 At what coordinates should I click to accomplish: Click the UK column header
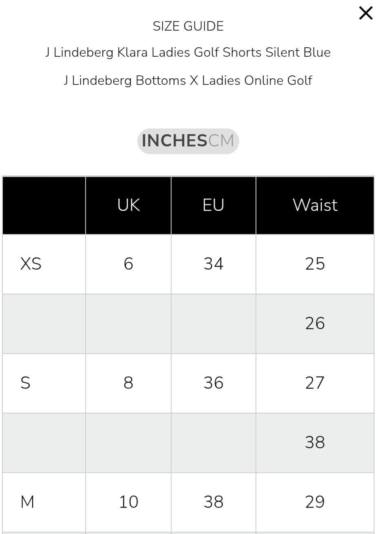pyautogui.click(x=128, y=205)
